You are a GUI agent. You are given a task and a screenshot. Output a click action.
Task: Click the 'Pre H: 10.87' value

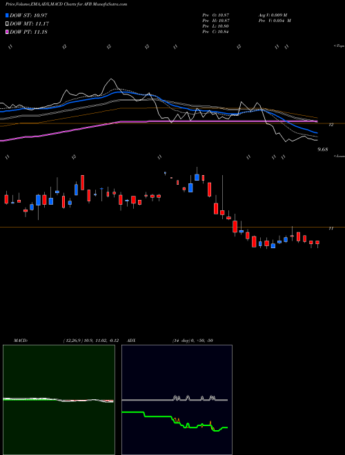[215, 21]
